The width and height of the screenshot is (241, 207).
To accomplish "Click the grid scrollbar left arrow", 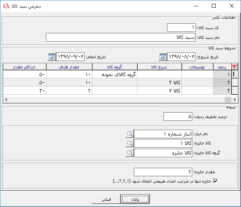I will coord(6,99).
